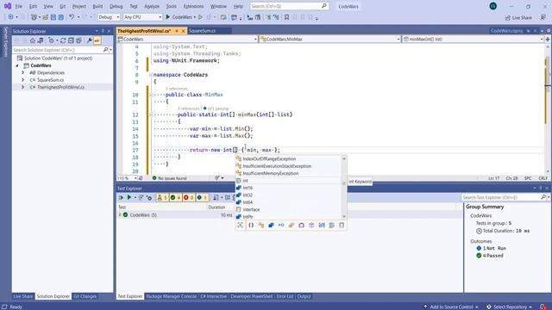Click the Duration column header in Test Explorer
Viewport: 552px width, 310px height.
[216, 207]
